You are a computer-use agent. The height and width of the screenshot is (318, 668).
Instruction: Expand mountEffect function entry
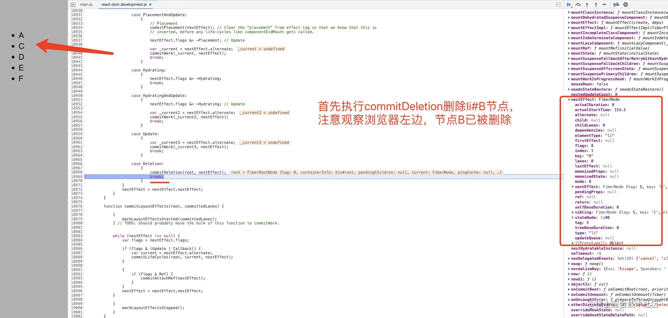pos(569,23)
